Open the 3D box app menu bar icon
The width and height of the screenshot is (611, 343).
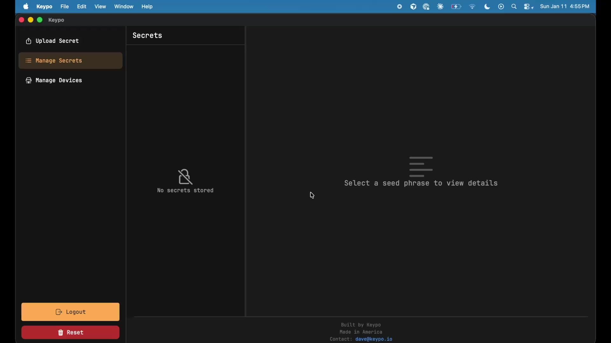(413, 7)
